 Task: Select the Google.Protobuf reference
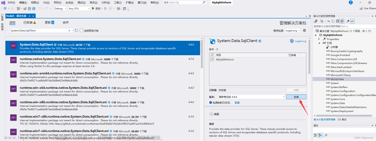pos(340,55)
